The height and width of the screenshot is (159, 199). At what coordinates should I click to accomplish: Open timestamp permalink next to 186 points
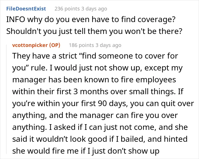tap(108, 45)
